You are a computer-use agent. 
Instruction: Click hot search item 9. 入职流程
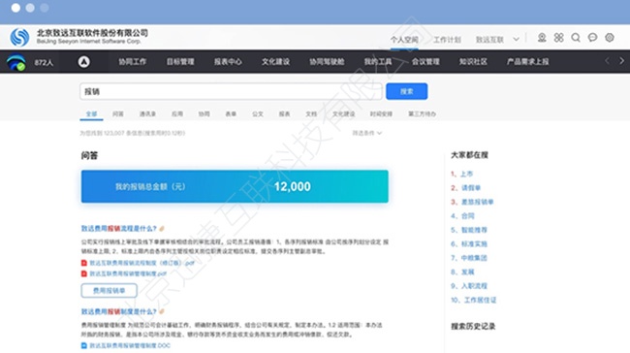coord(469,286)
